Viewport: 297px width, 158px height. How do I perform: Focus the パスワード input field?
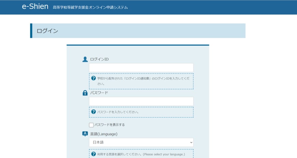coord(141,101)
